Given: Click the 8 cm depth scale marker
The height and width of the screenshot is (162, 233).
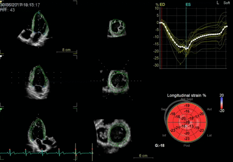Looking at the screenshot, I should click(x=66, y=50).
